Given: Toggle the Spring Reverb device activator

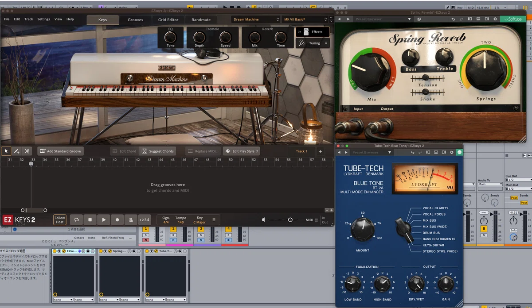Looking at the screenshot, I should [101, 251].
